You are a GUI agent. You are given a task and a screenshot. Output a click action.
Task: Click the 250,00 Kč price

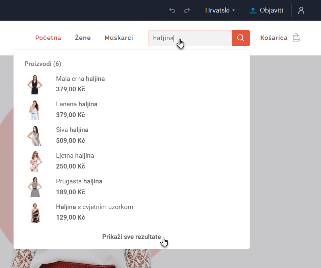(71, 166)
